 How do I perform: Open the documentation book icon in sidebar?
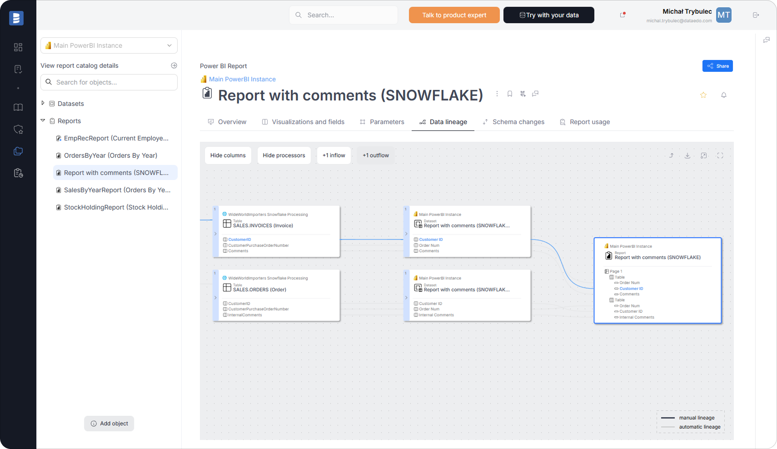[18, 107]
